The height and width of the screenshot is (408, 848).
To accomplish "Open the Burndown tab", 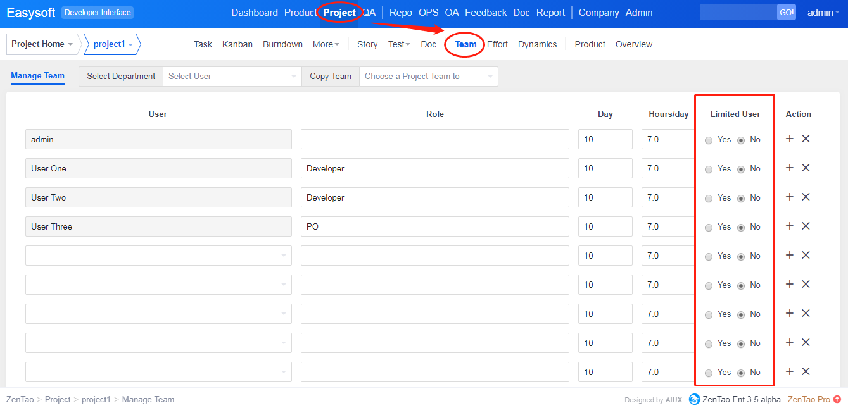I will point(282,44).
